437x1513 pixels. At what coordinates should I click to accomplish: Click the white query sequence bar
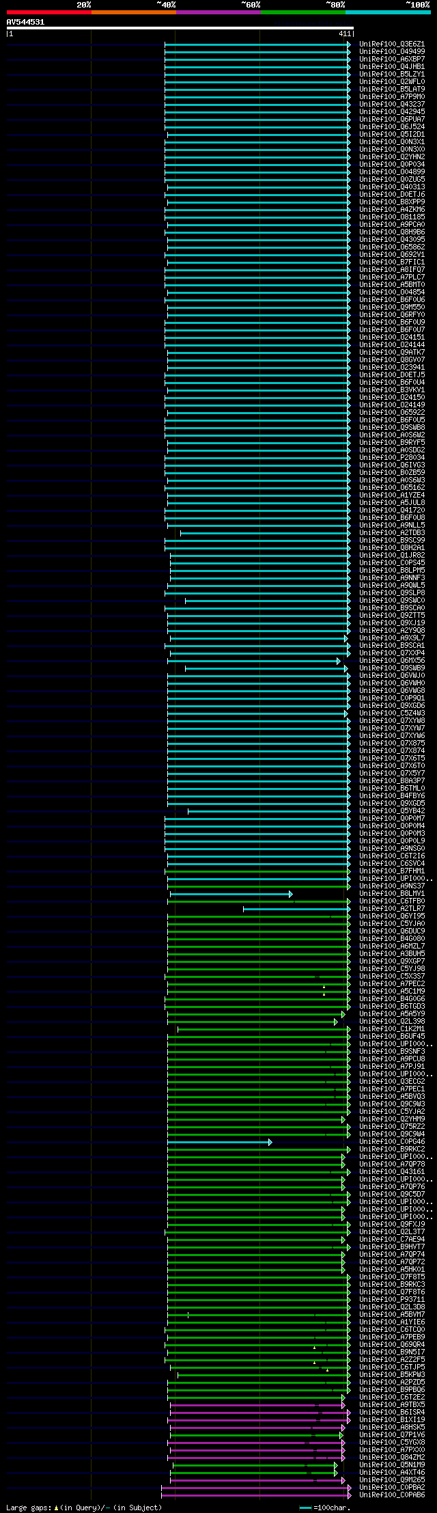[180, 29]
